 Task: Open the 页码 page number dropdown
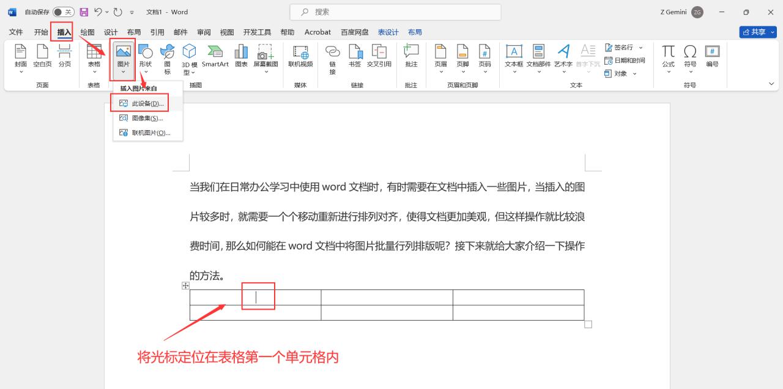[x=484, y=59]
